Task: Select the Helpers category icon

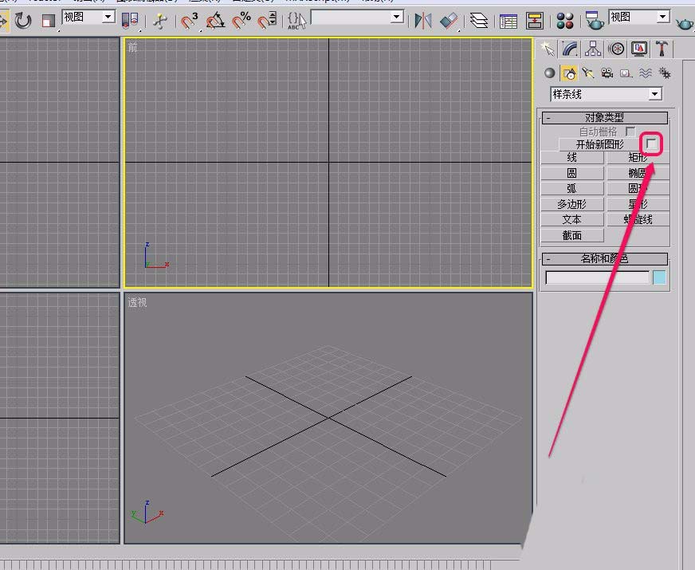Action: [x=626, y=73]
